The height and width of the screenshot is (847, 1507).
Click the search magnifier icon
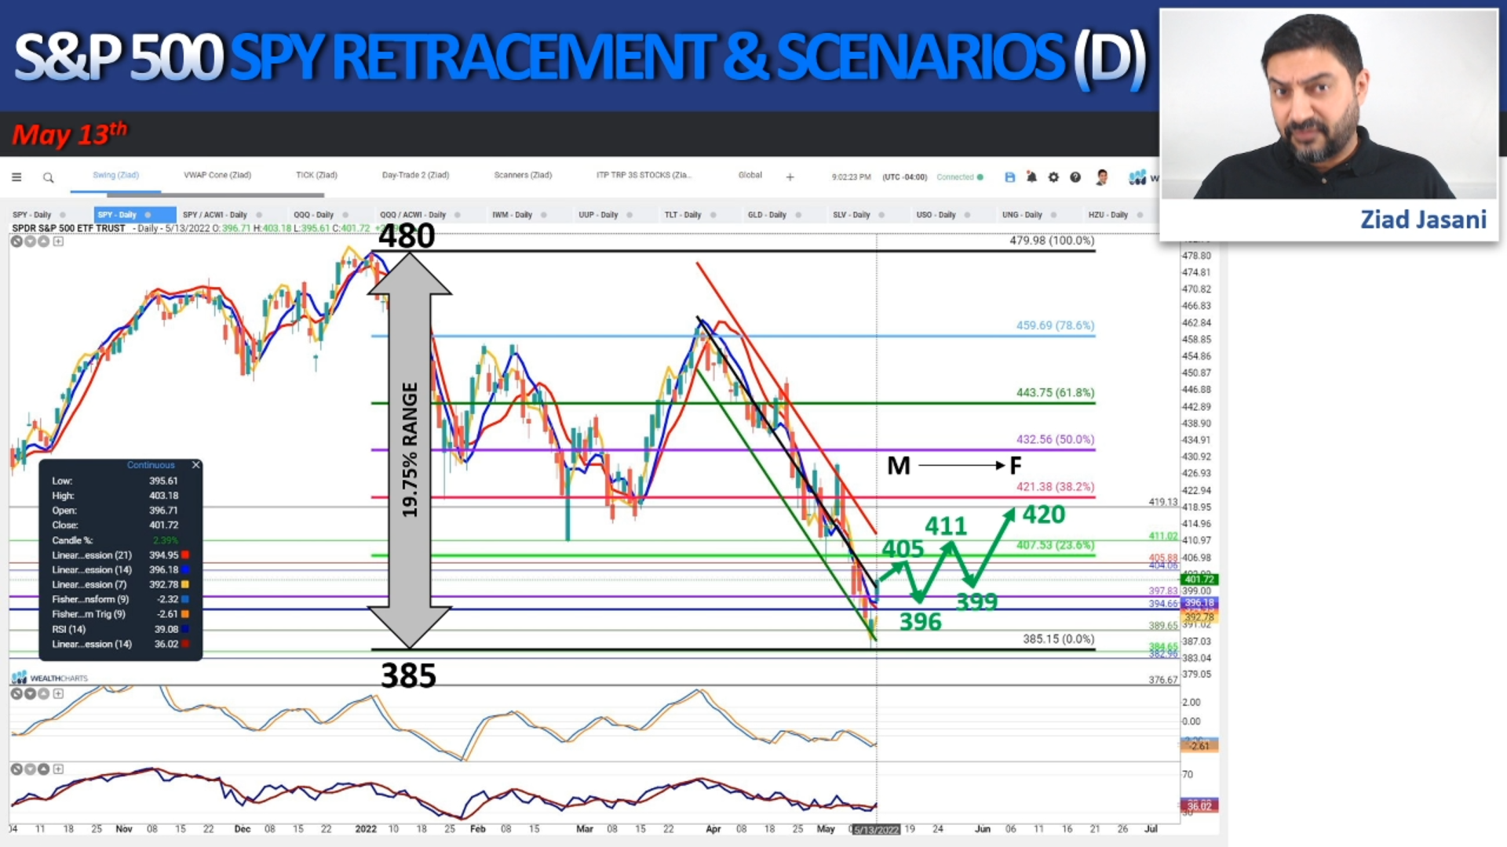pyautogui.click(x=49, y=178)
